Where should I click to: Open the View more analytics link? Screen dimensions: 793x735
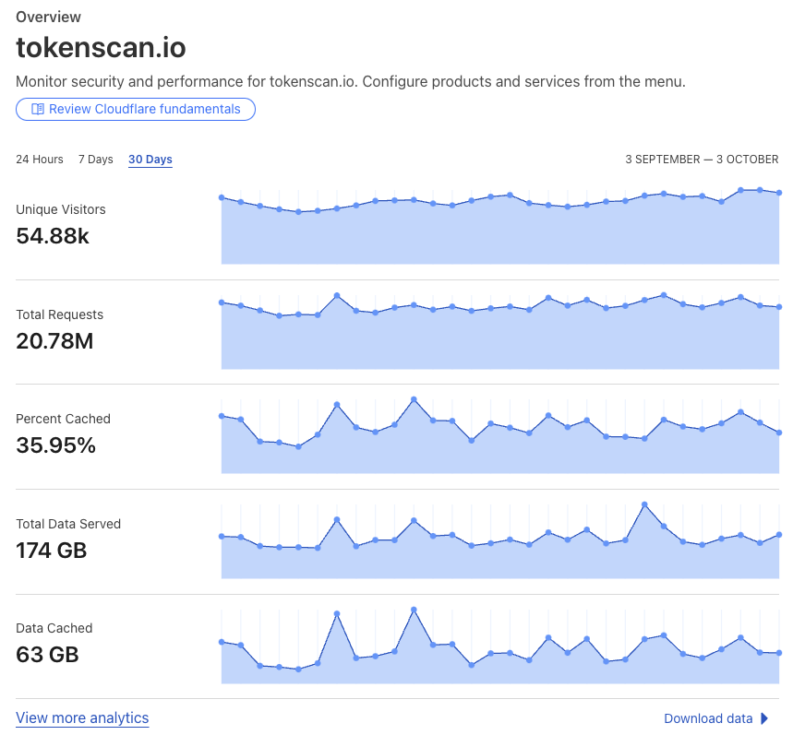click(82, 717)
